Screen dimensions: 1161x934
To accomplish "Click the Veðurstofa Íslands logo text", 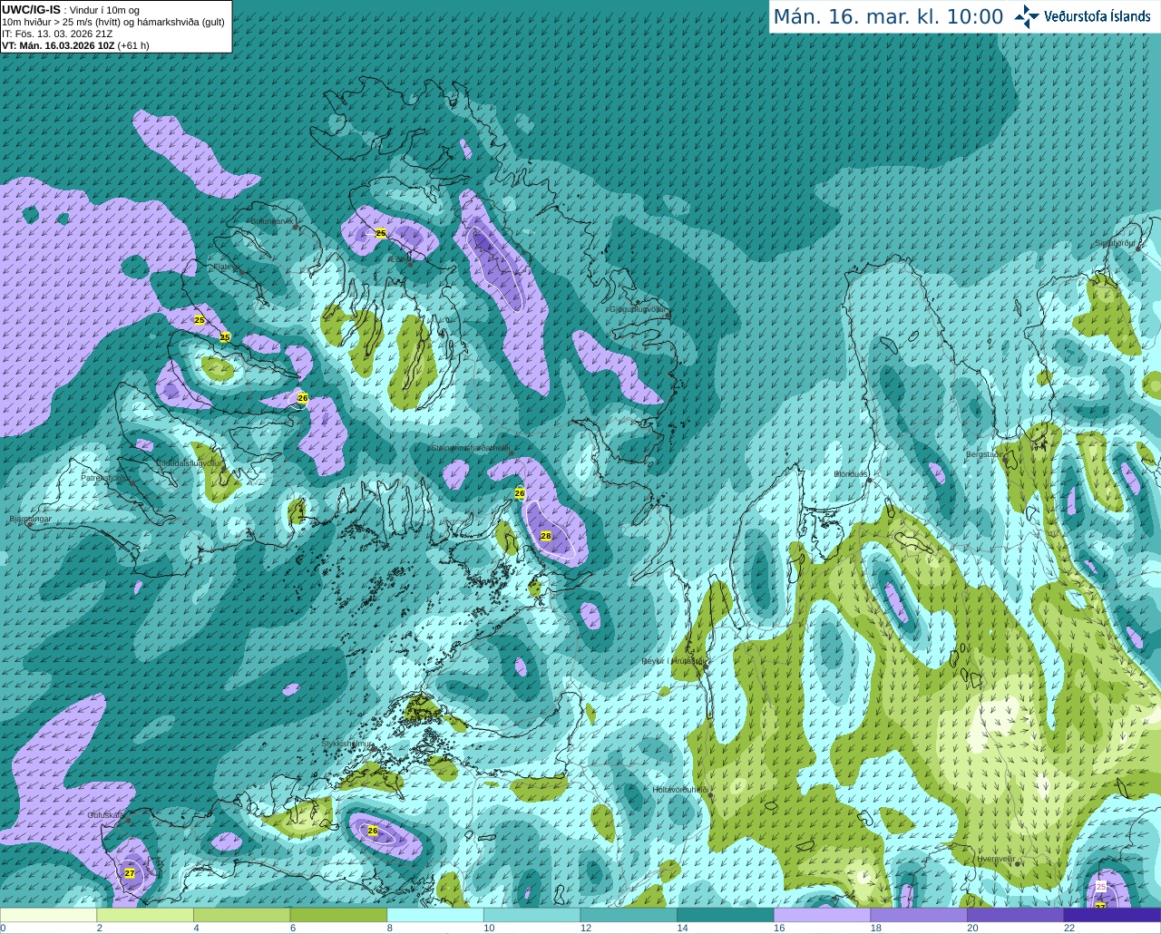I will 1098,16.
